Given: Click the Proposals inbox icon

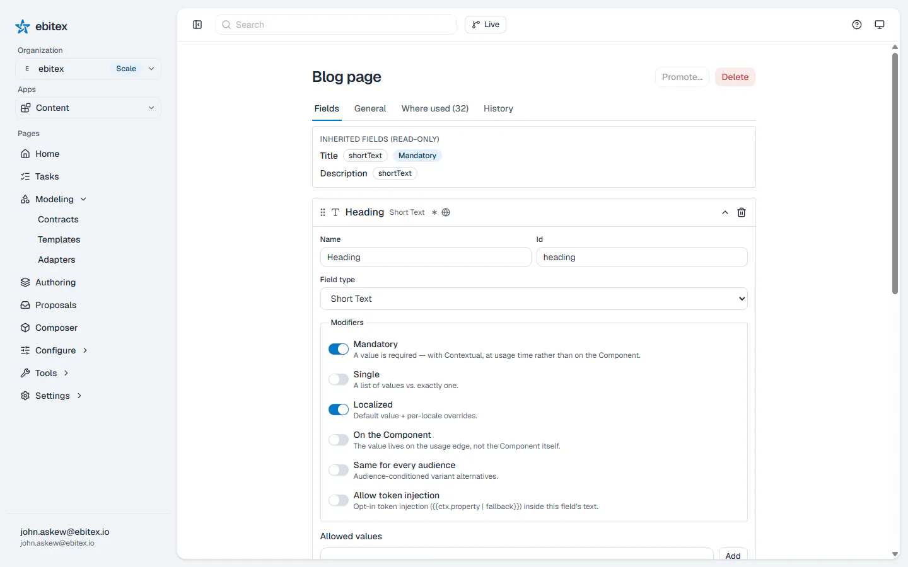Looking at the screenshot, I should click(x=25, y=305).
